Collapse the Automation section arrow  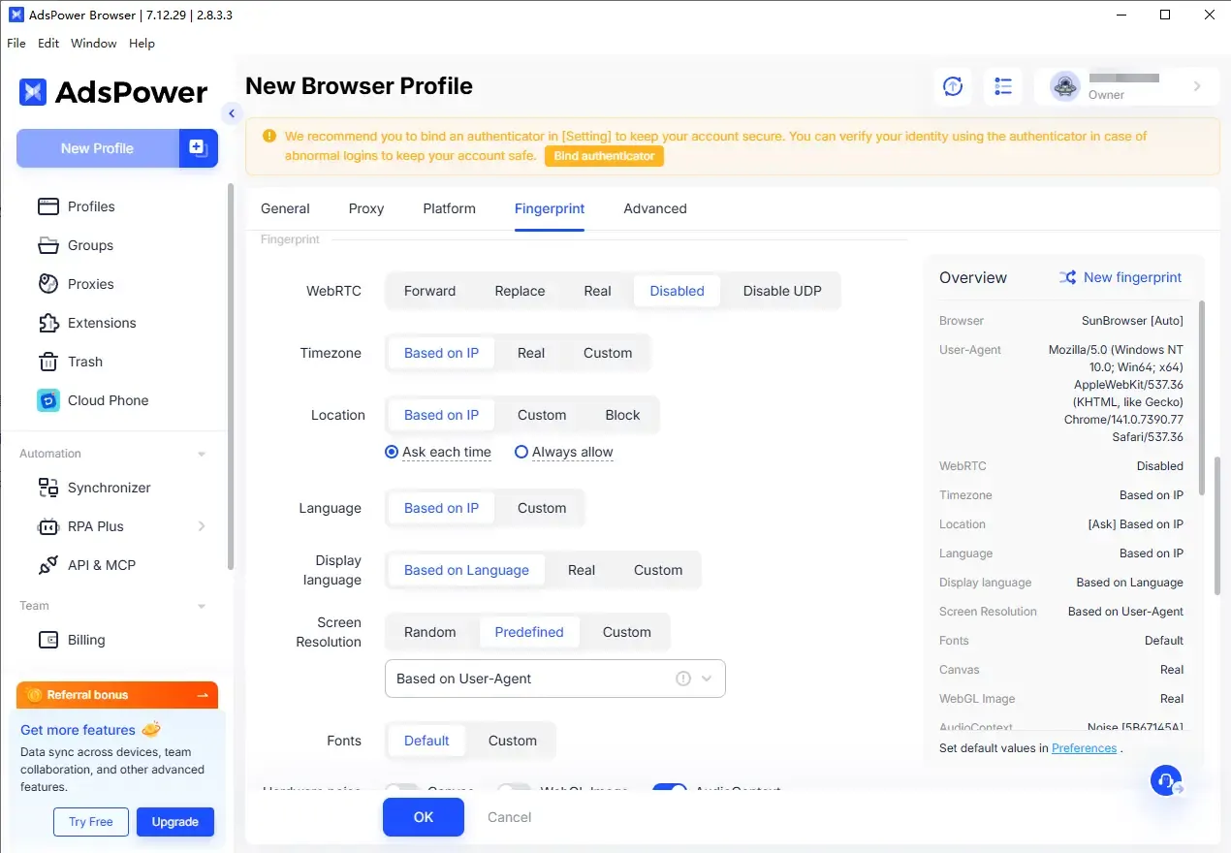point(202,454)
